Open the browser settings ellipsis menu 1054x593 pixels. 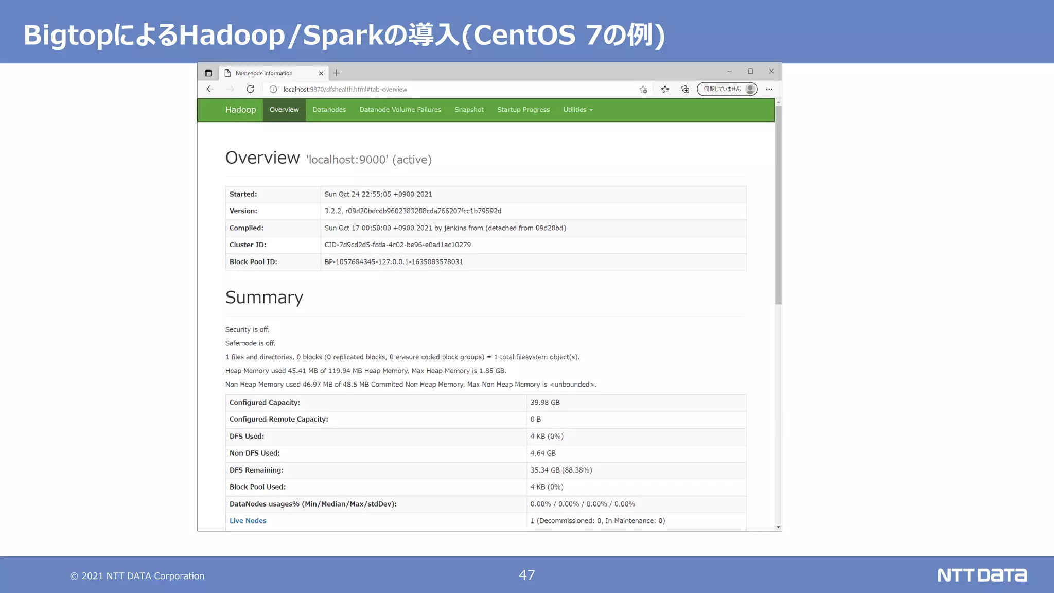769,89
